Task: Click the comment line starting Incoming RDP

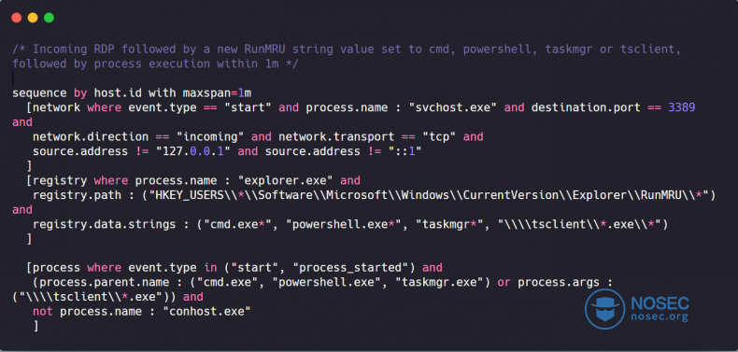Action: [347, 49]
